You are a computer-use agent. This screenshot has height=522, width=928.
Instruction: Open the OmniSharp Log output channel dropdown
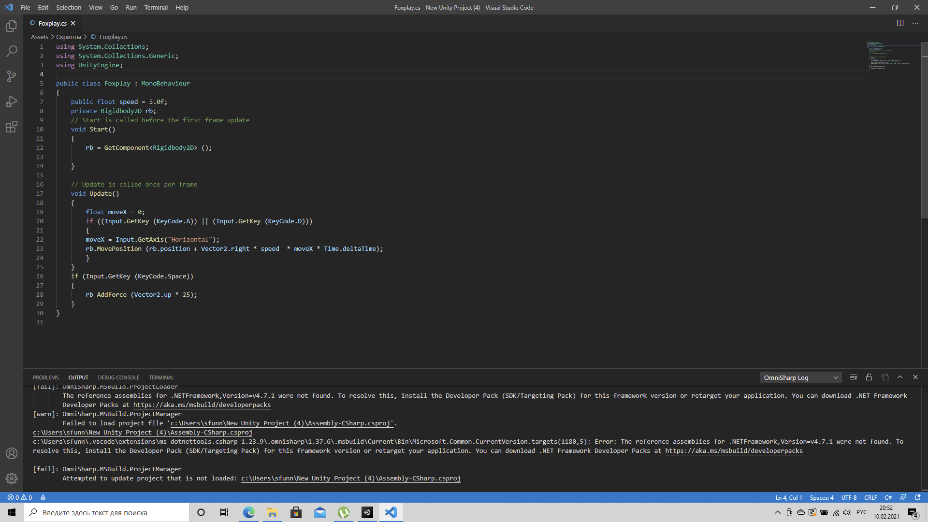pos(800,377)
